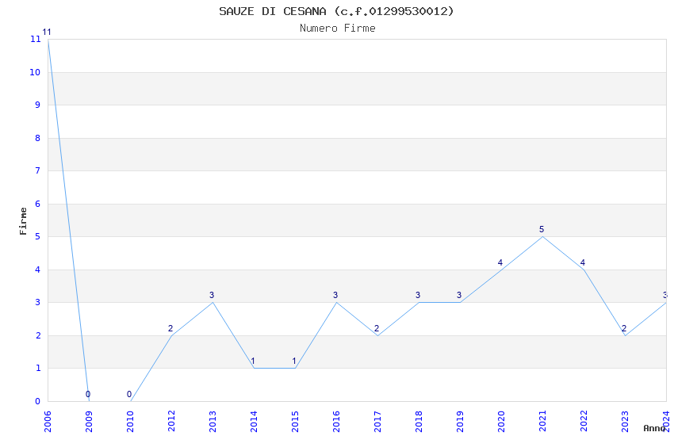
Task: Select x-axis year label 2023
Action: 625,422
